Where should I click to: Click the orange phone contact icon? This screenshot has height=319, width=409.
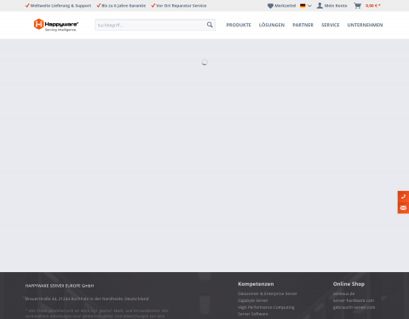click(x=403, y=196)
